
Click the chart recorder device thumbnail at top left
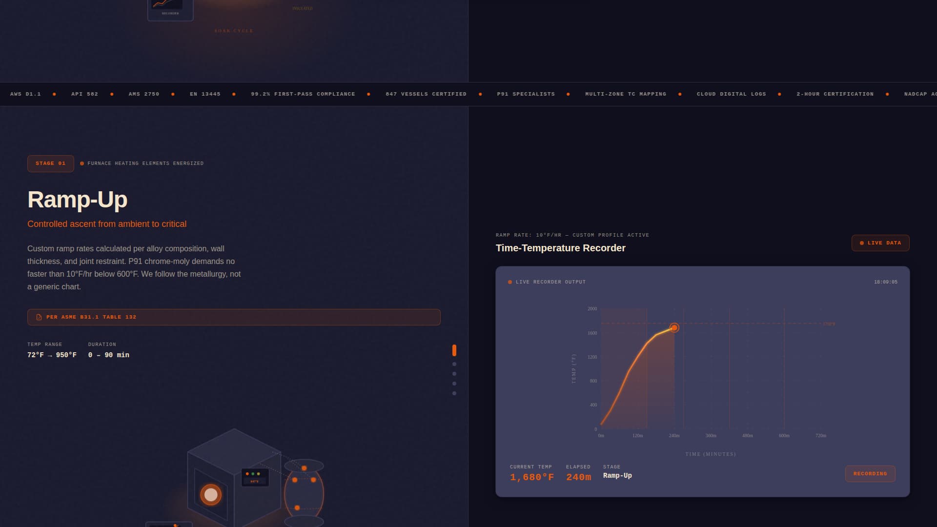[170, 6]
